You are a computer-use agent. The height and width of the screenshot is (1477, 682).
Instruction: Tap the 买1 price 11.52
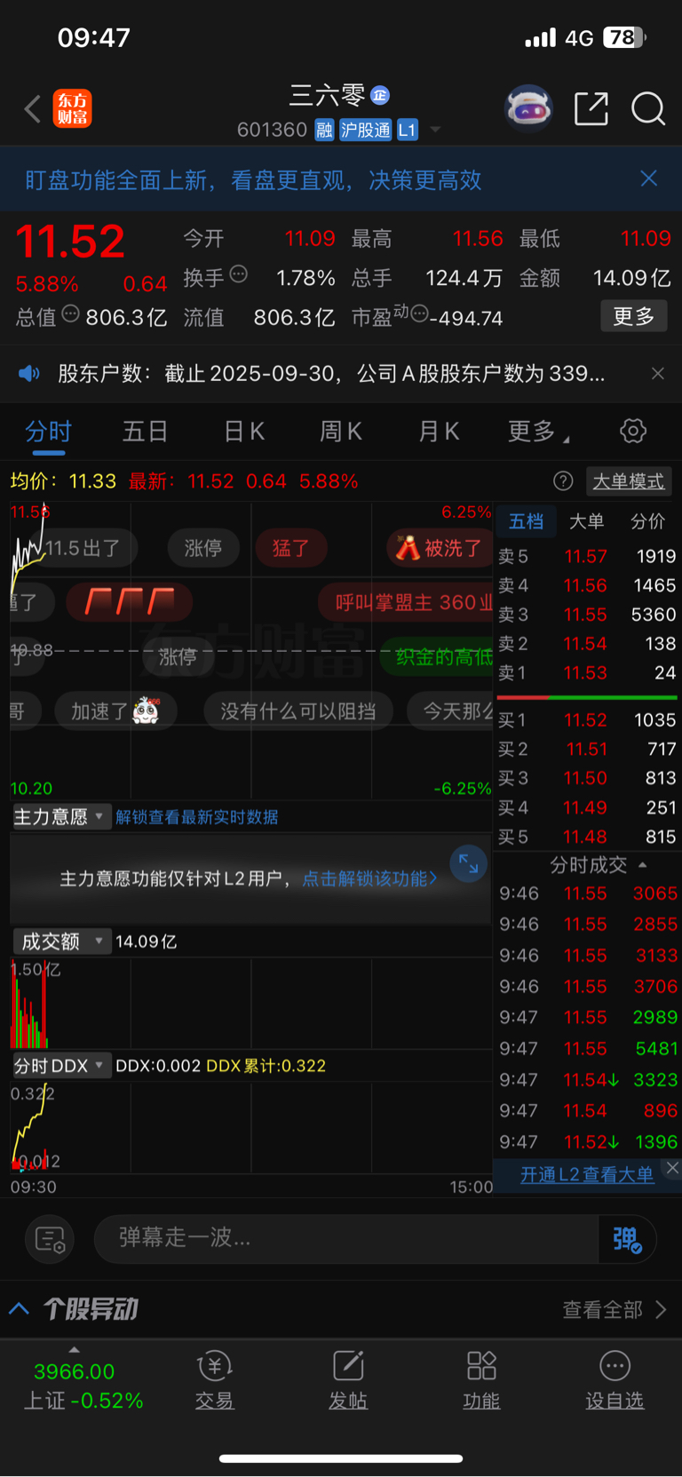point(586,720)
